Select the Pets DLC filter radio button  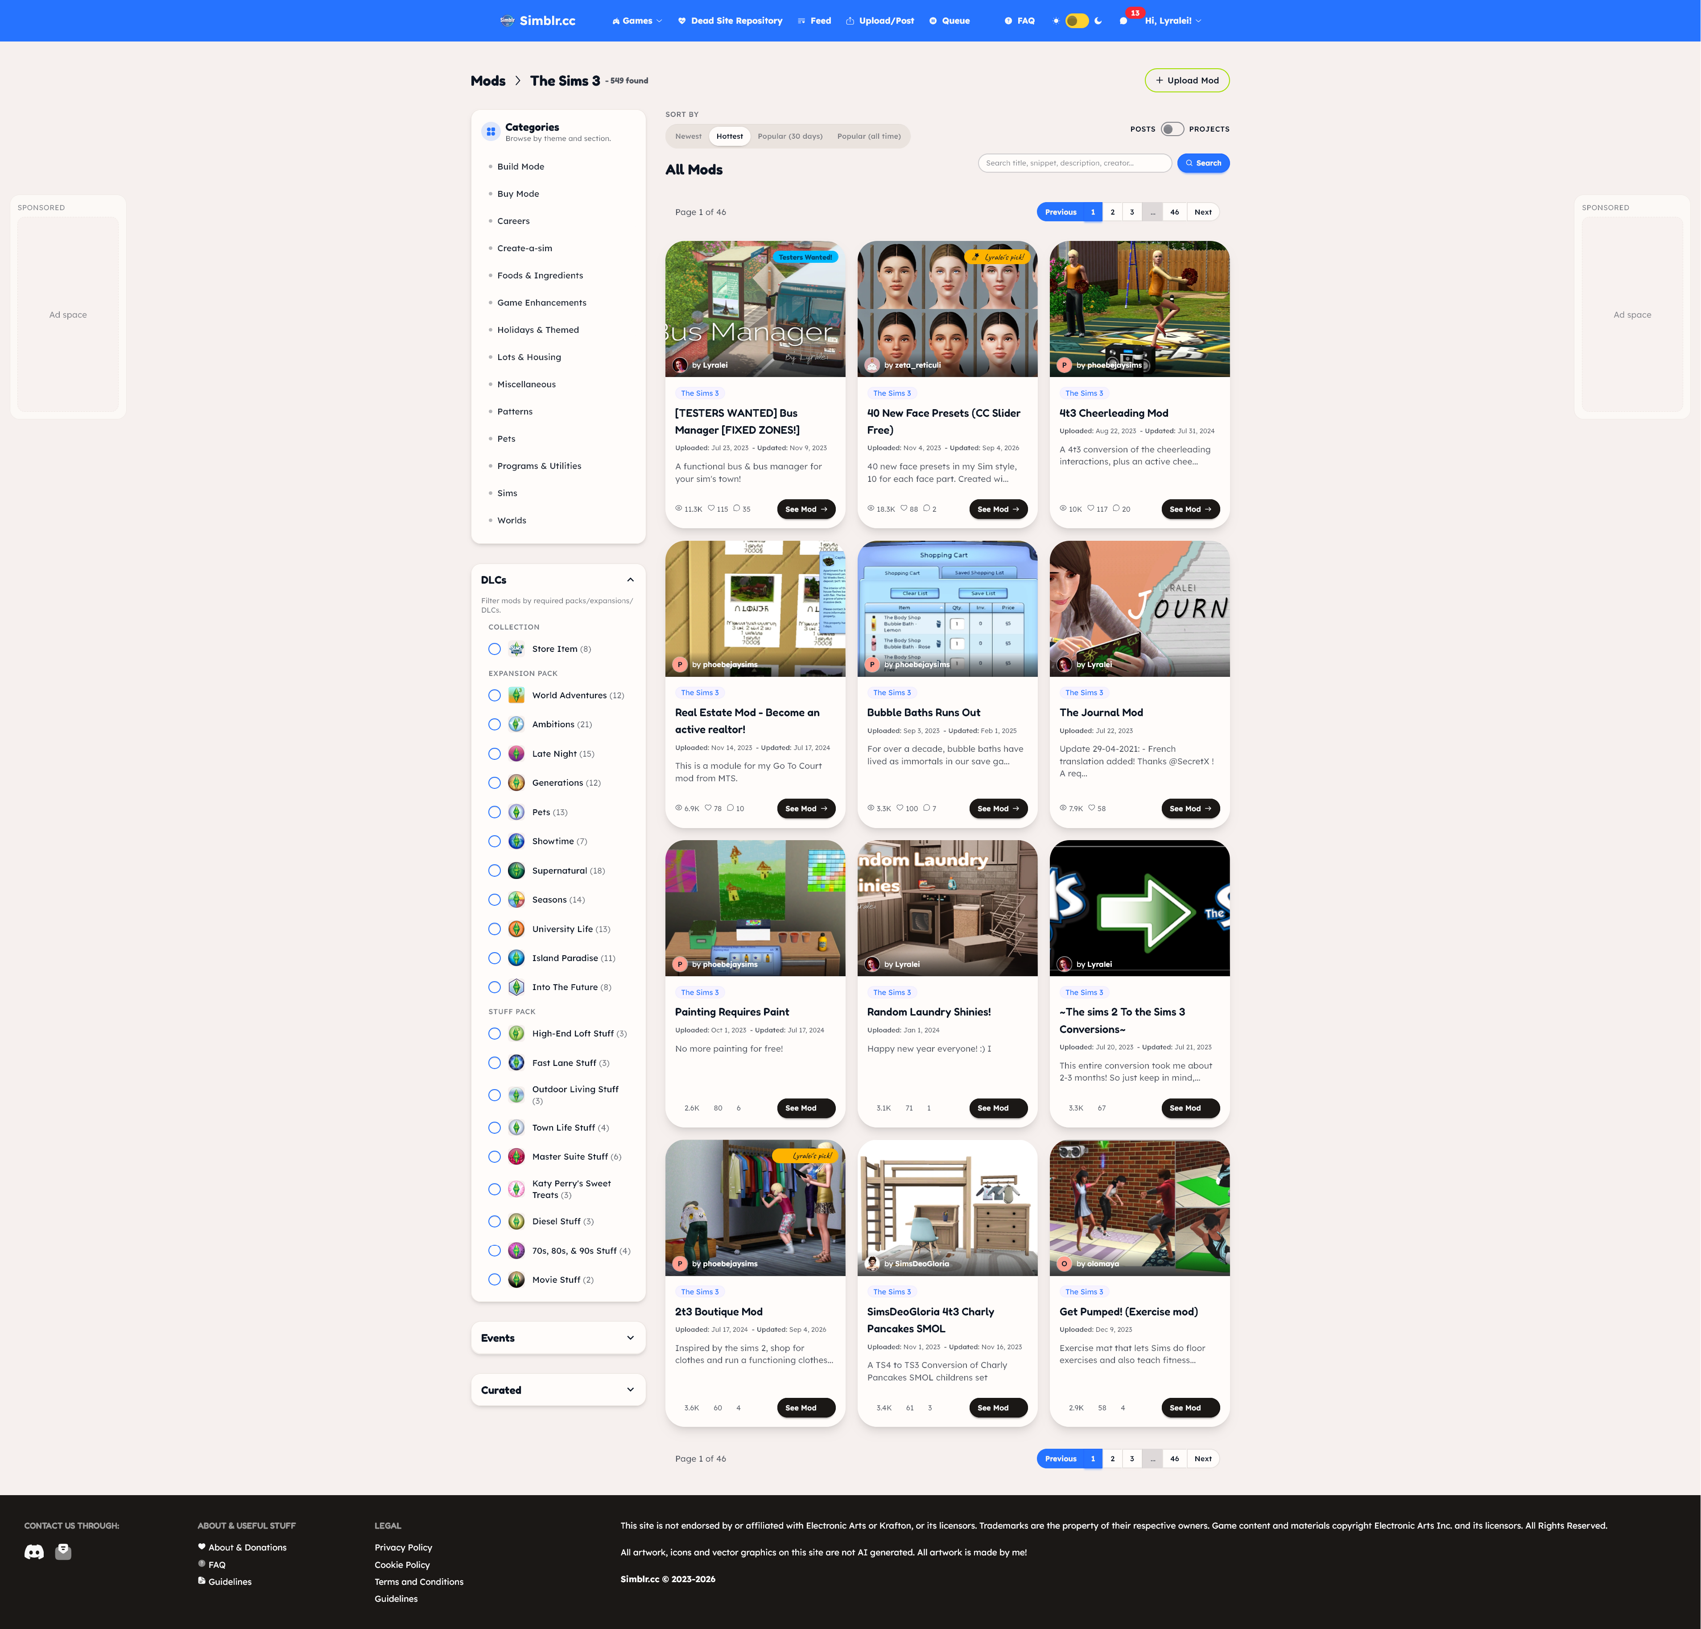495,813
